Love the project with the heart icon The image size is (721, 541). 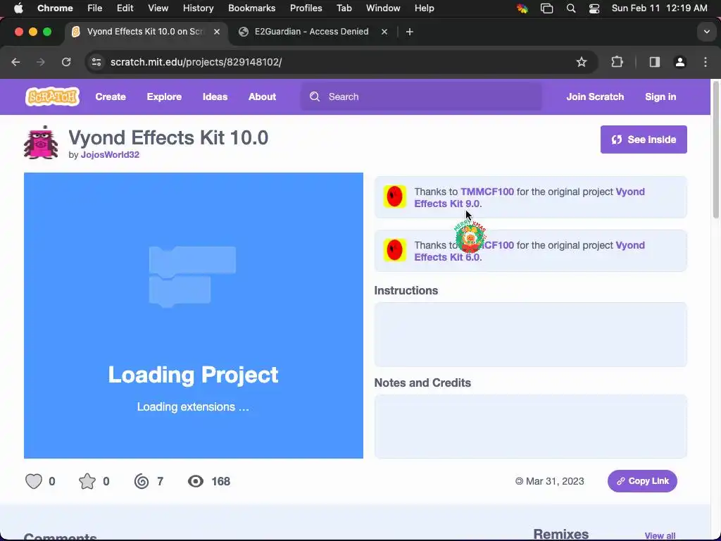tap(34, 481)
